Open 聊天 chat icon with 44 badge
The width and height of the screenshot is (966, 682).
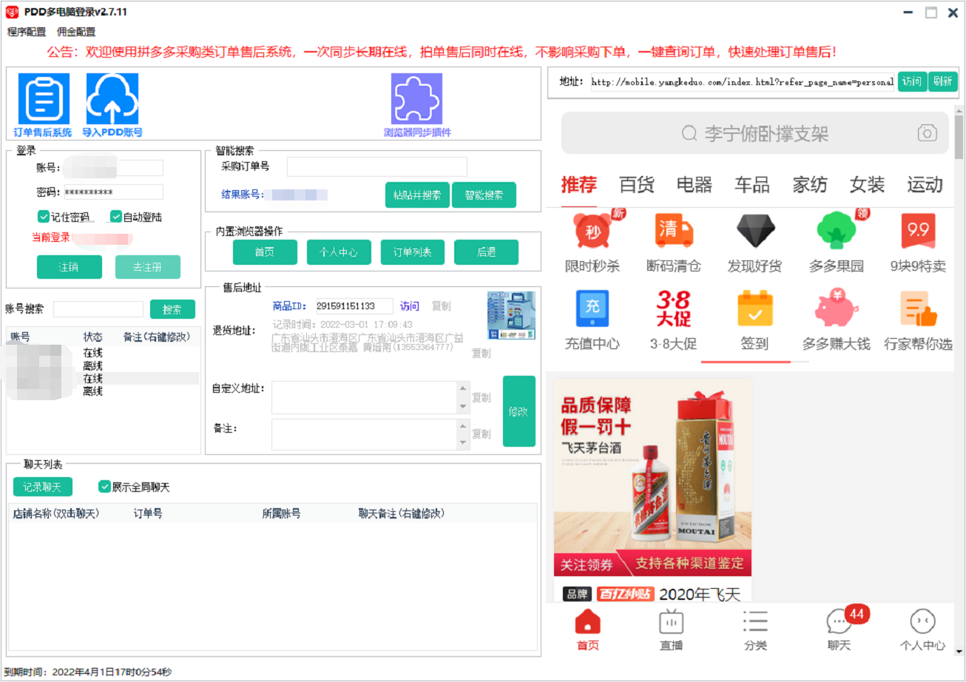point(839,624)
